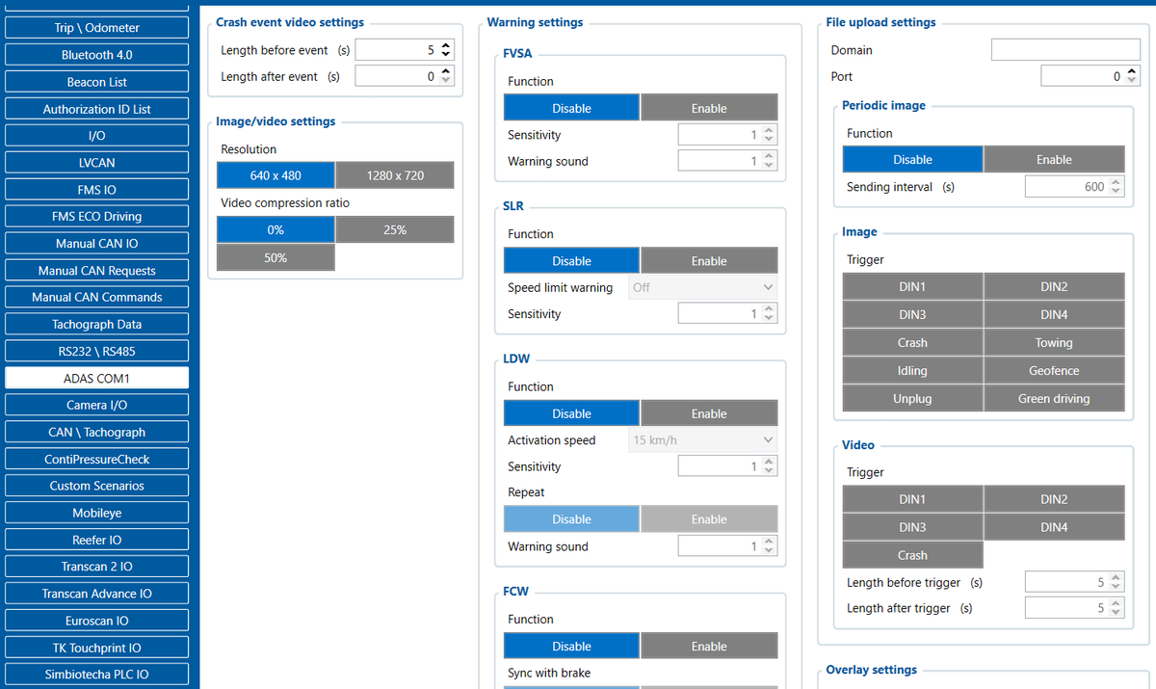This screenshot has width=1156, height=689.
Task: Choose 50% video compression ratio
Action: 276,257
